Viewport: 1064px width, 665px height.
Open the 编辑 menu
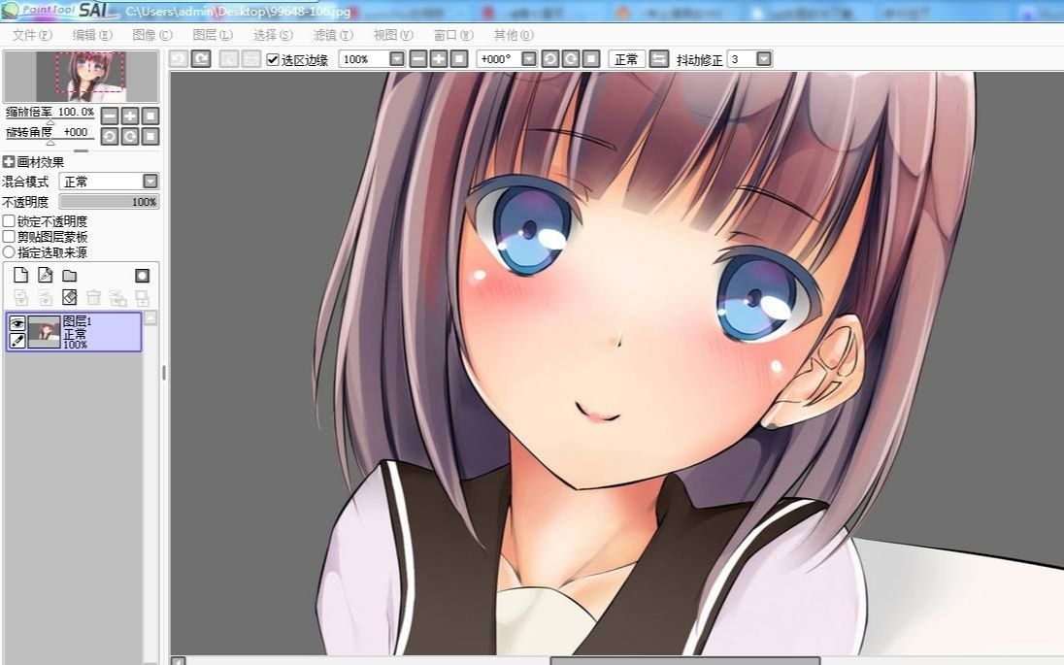[92, 35]
